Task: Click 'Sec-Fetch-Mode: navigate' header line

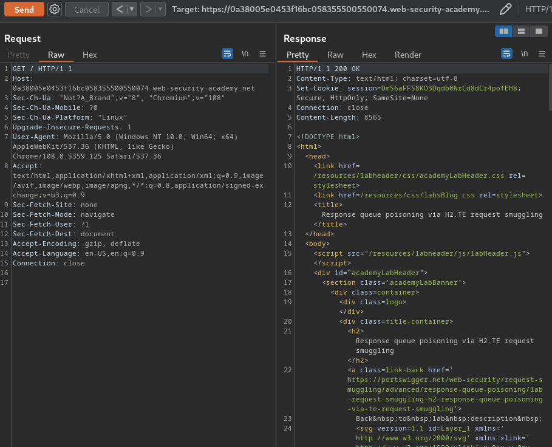Action: tap(63, 214)
